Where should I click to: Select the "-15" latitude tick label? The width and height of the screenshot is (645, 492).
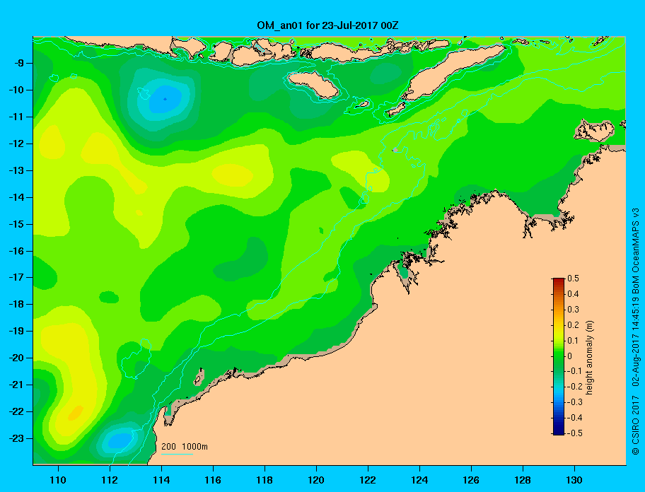click(x=17, y=224)
